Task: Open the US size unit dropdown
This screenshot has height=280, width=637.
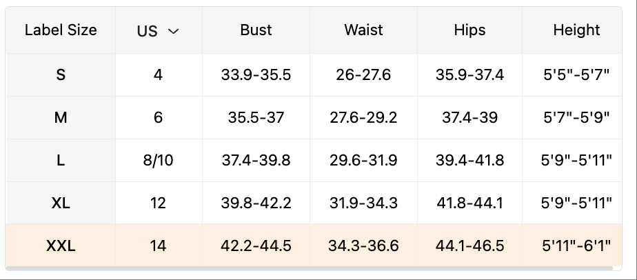Action: pyautogui.click(x=159, y=31)
